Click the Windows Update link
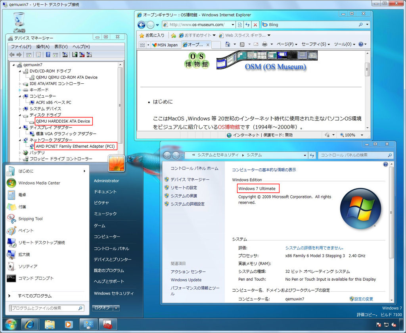Image resolution: width=406 pixels, height=333 pixels. pyautogui.click(x=186, y=280)
